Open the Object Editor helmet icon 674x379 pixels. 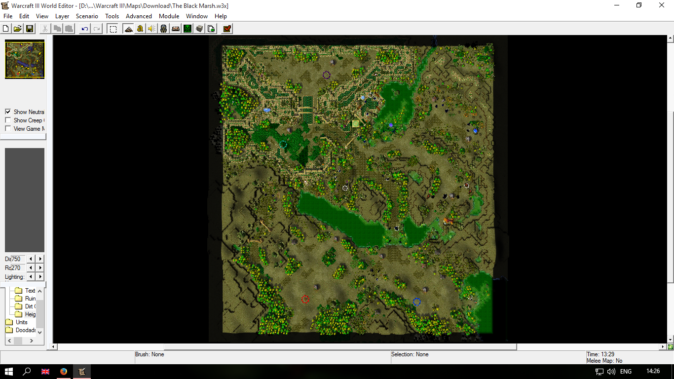(164, 29)
